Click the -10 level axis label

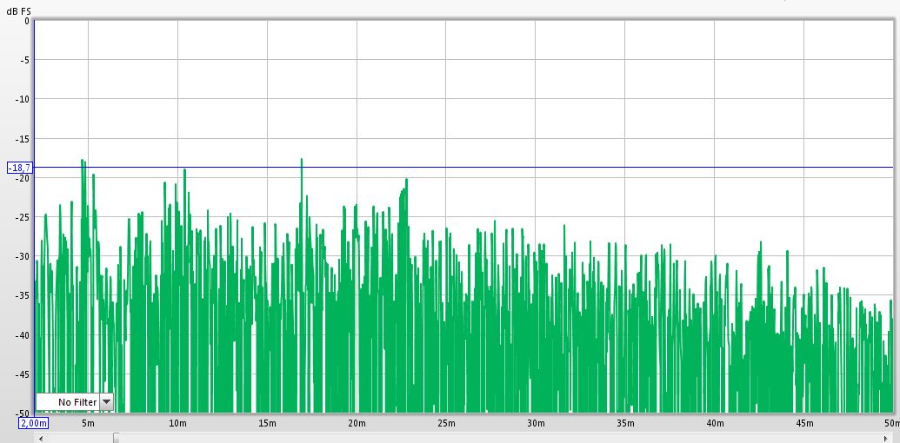point(23,99)
